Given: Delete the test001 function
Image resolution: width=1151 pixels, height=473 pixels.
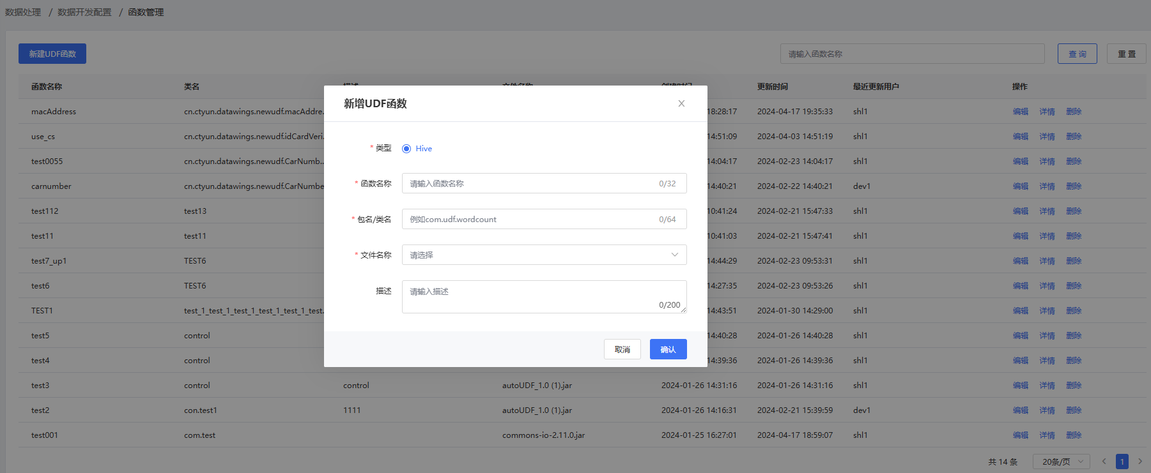Looking at the screenshot, I should click(1074, 435).
